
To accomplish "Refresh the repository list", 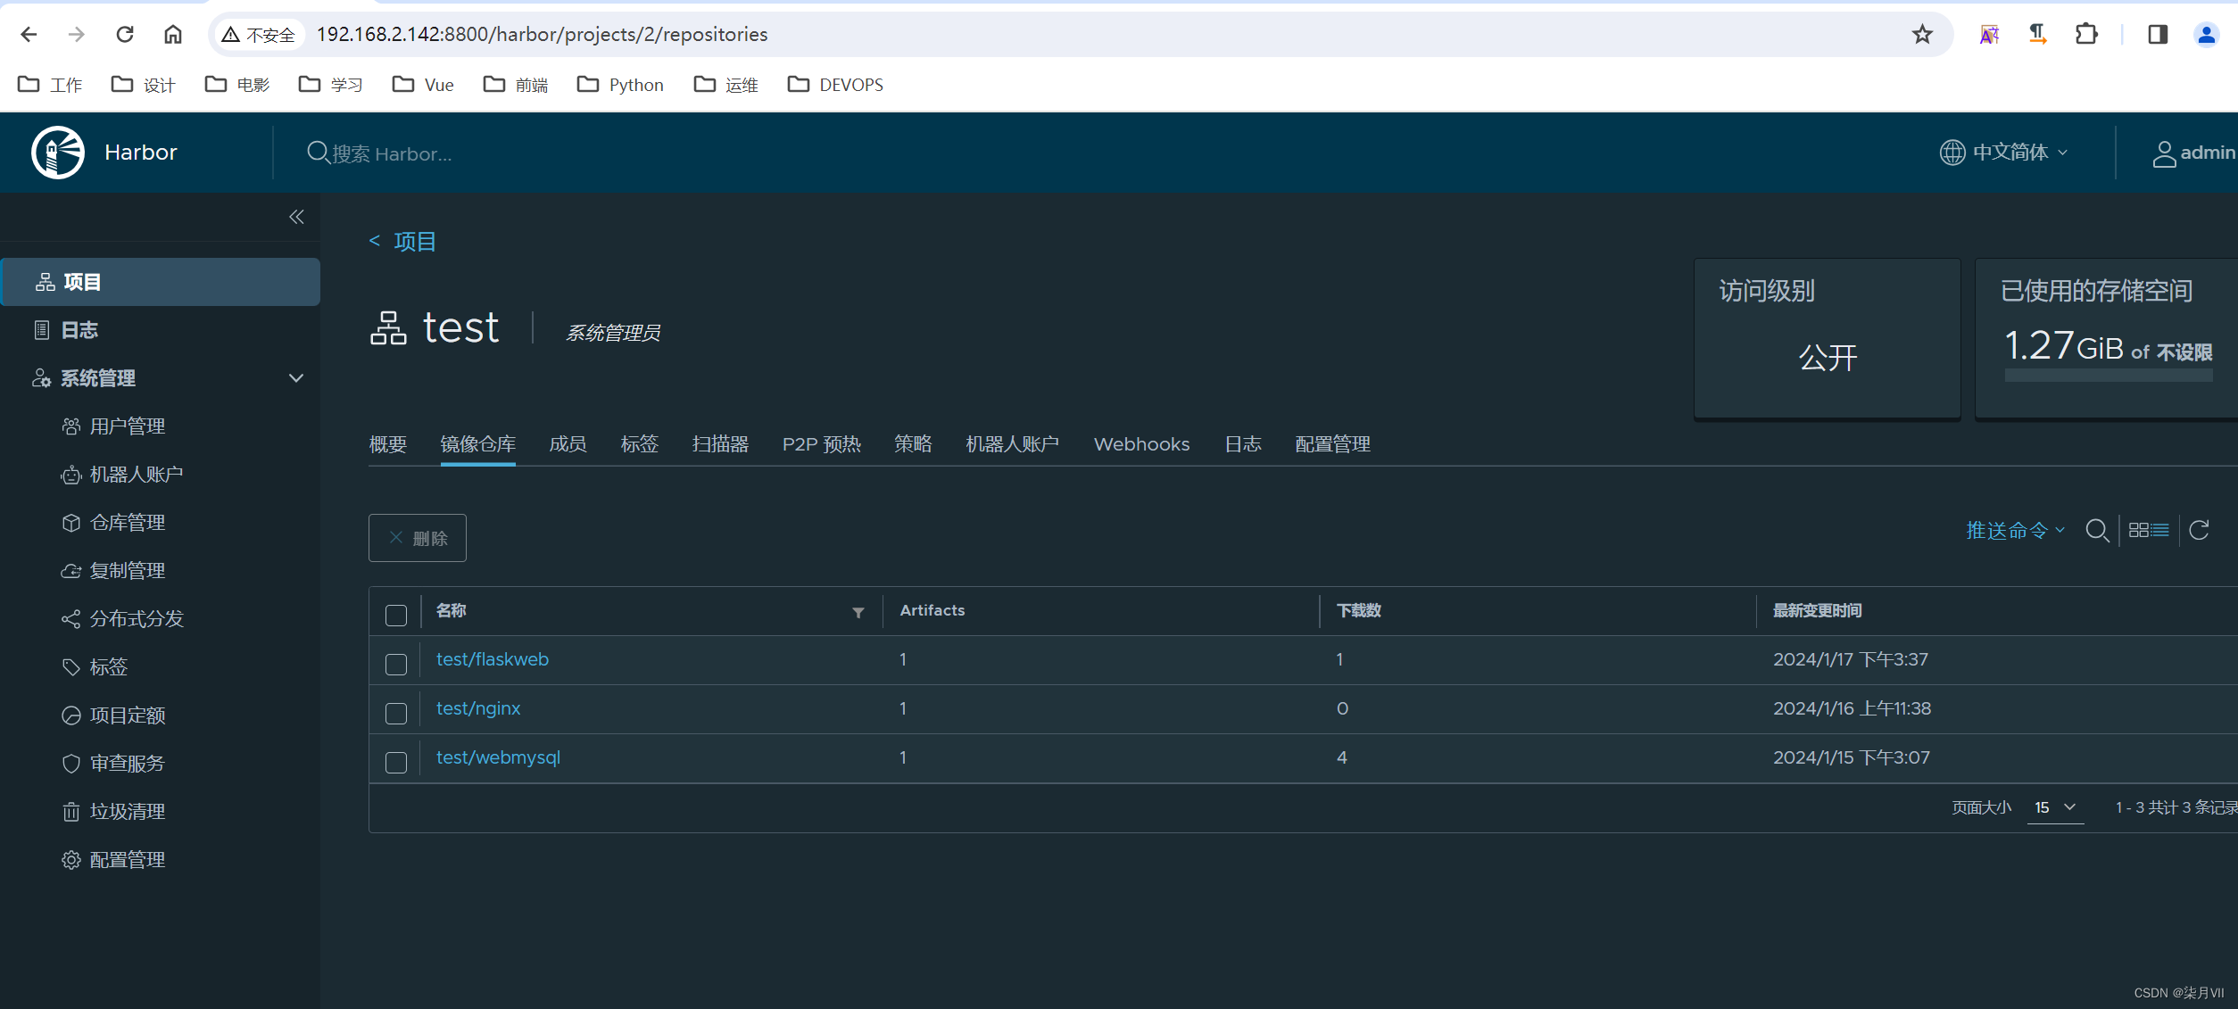I will pyautogui.click(x=2199, y=531).
